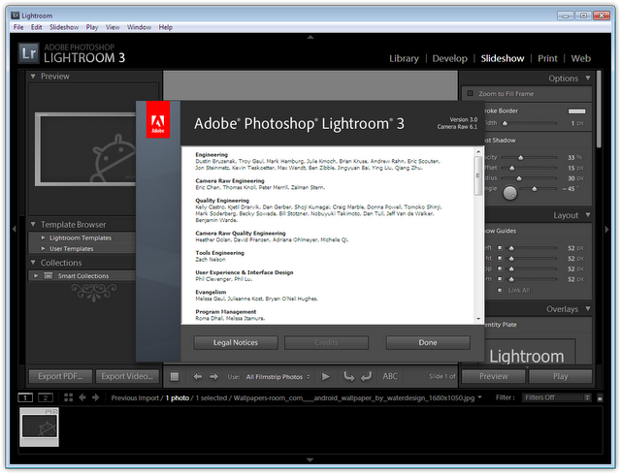Click the Lr logo identity plate

tap(28, 53)
